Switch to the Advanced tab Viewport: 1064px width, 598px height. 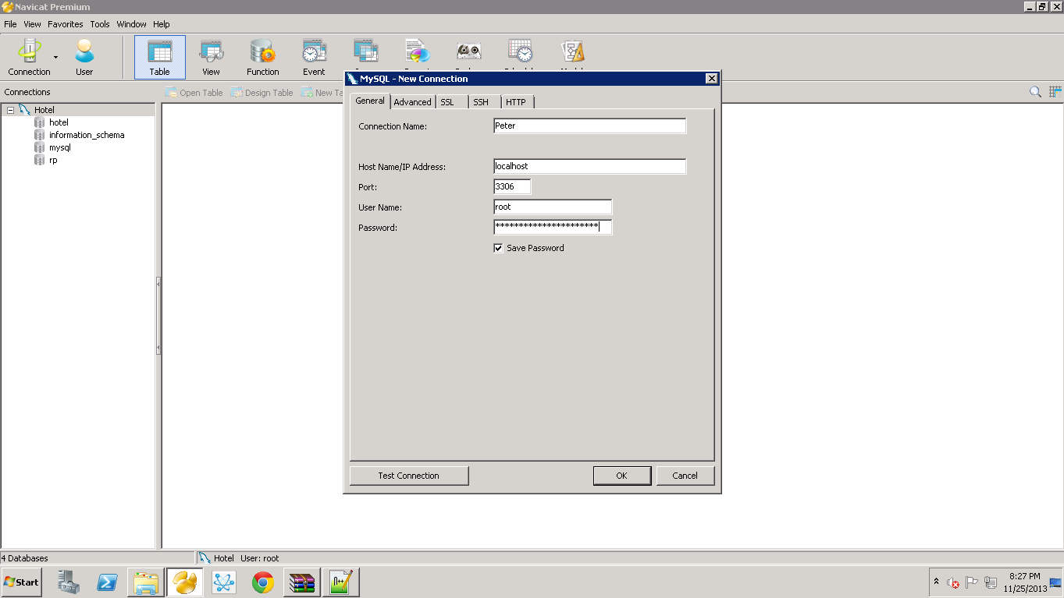[412, 102]
